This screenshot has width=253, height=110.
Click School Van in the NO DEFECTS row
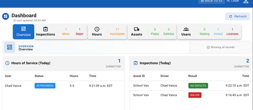point(141,86)
